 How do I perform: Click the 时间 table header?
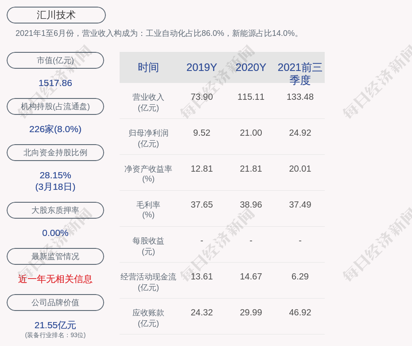tap(148, 67)
